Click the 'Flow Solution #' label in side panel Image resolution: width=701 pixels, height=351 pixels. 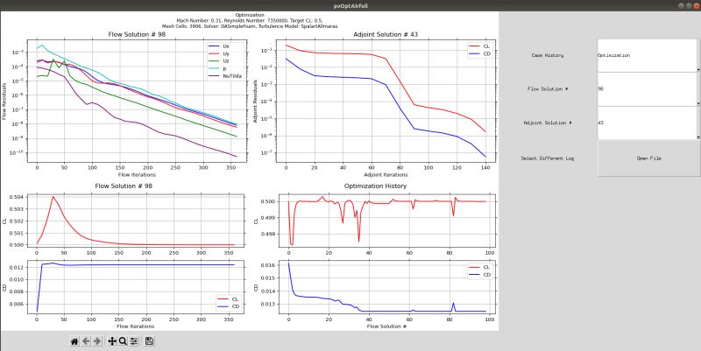(x=548, y=89)
